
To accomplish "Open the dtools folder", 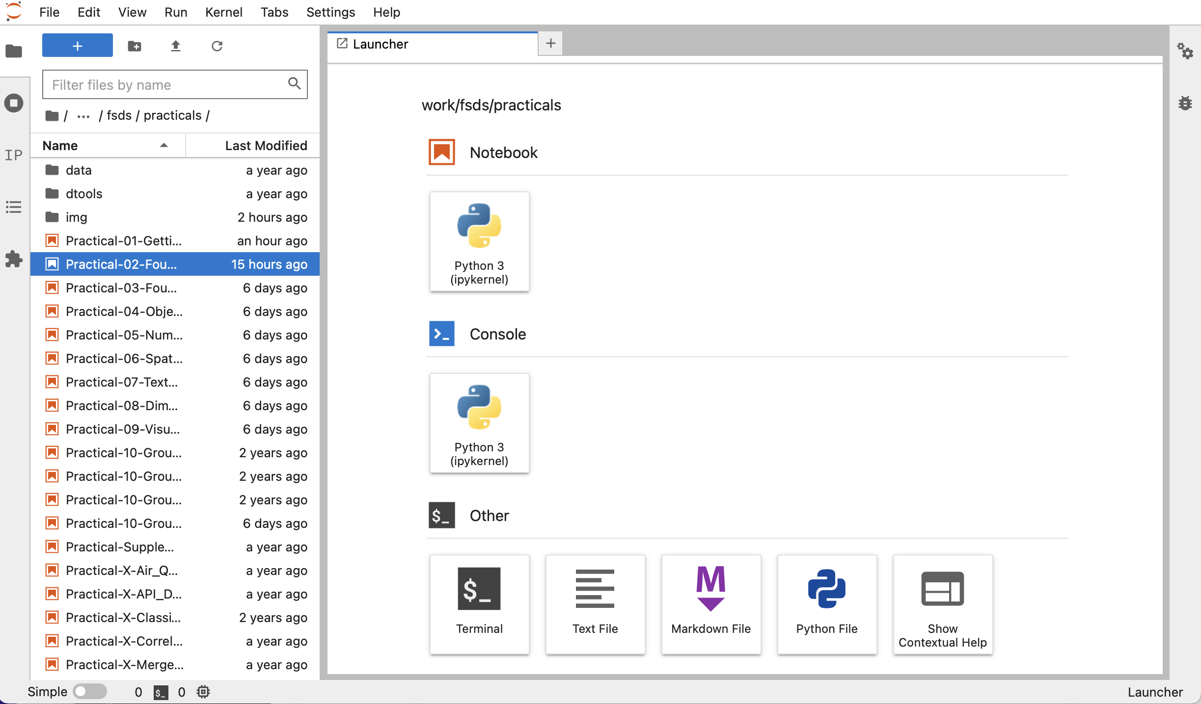I will pos(175,194).
